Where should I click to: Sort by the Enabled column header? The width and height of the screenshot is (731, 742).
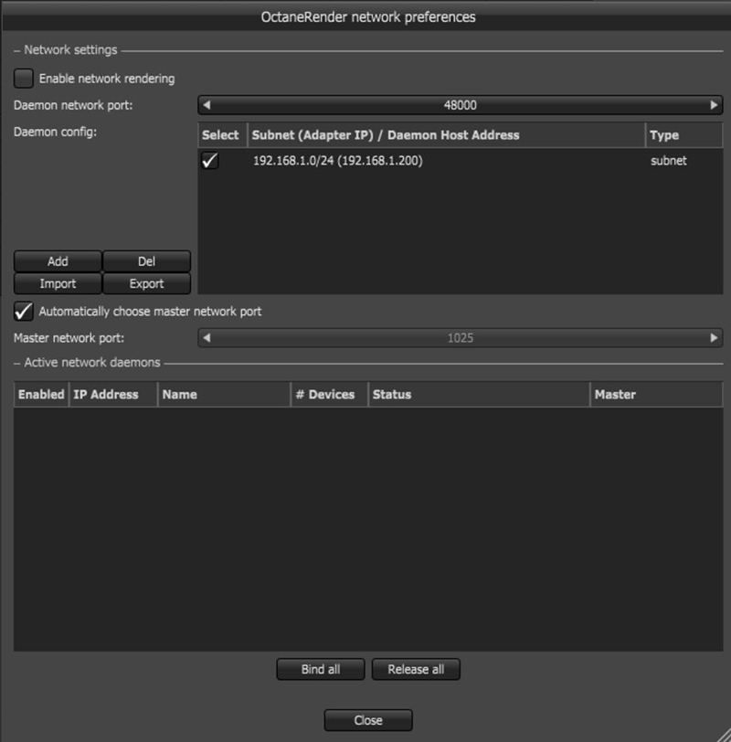pyautogui.click(x=41, y=395)
